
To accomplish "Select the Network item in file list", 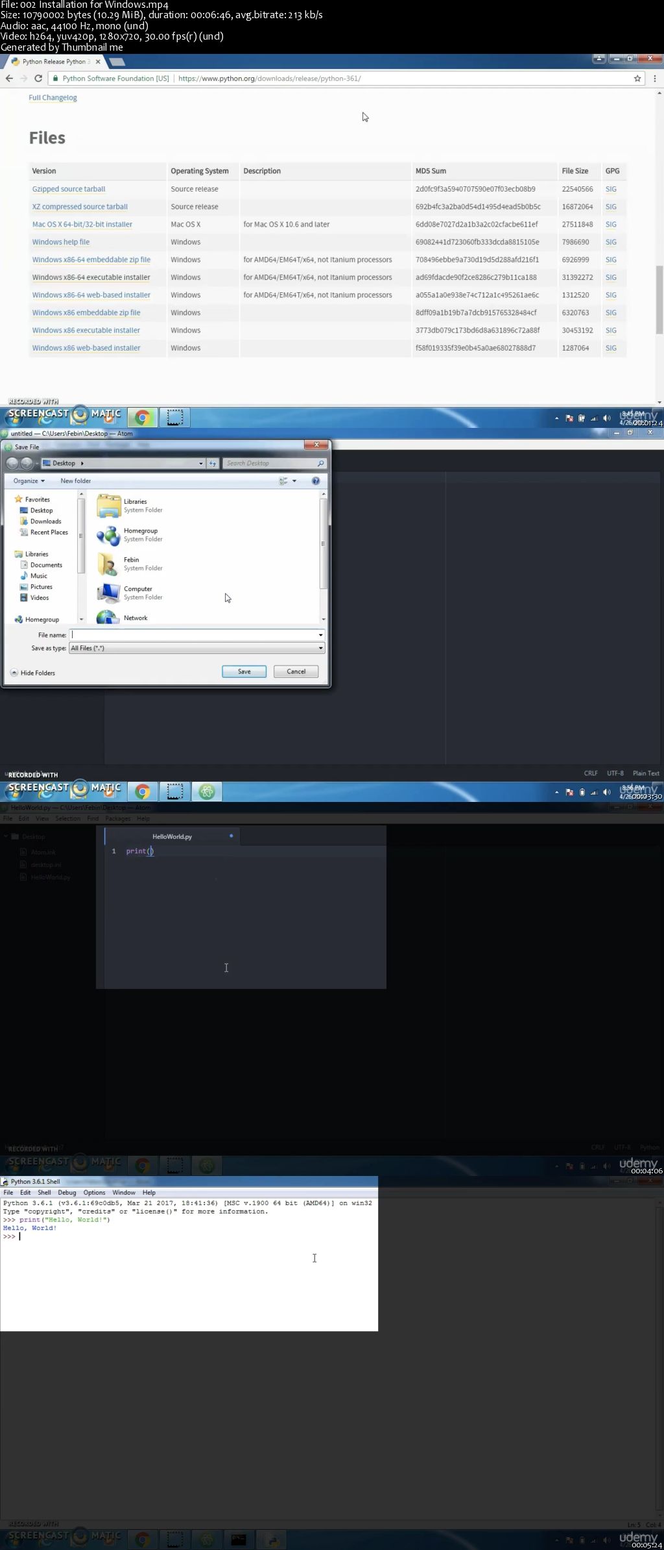I will (x=123, y=617).
